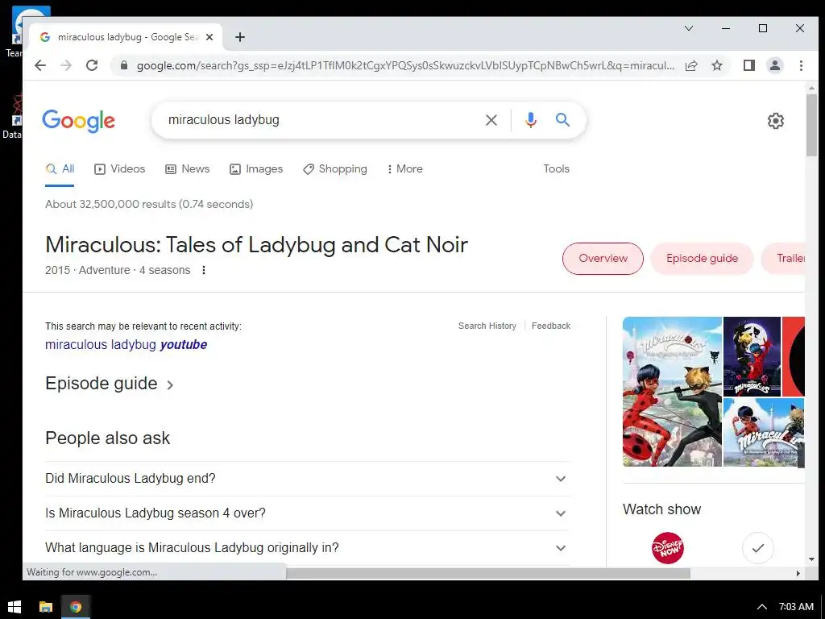Switch to Videos results tab

pos(119,169)
